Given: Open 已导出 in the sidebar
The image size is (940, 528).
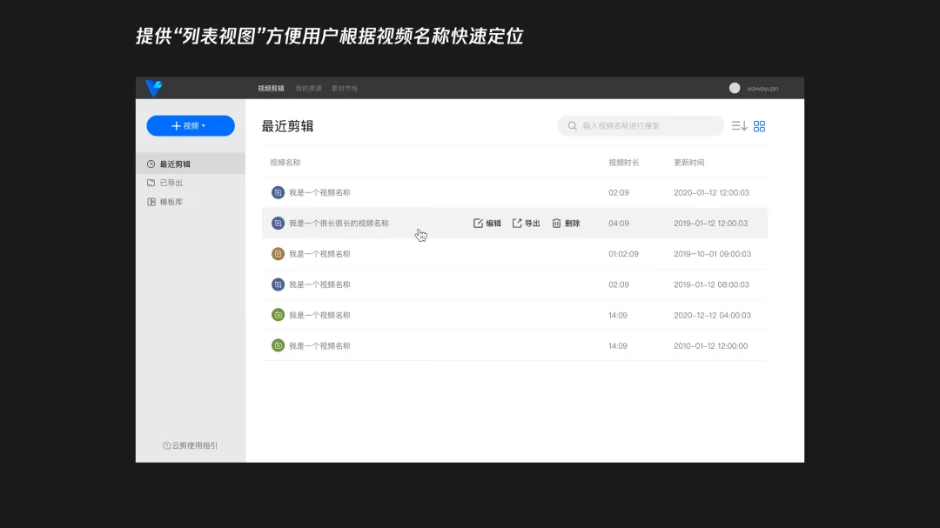Looking at the screenshot, I should [x=171, y=183].
